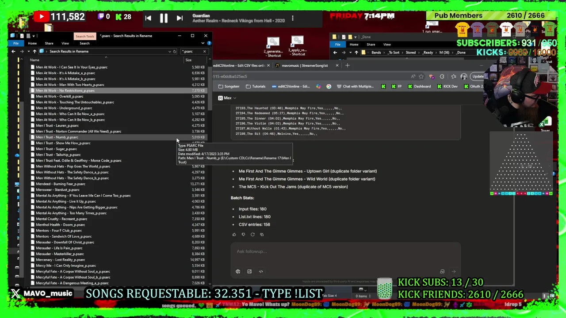The width and height of the screenshot is (566, 318).
Task: Open Home tab in _Done Explorer window
Action: [354, 45]
